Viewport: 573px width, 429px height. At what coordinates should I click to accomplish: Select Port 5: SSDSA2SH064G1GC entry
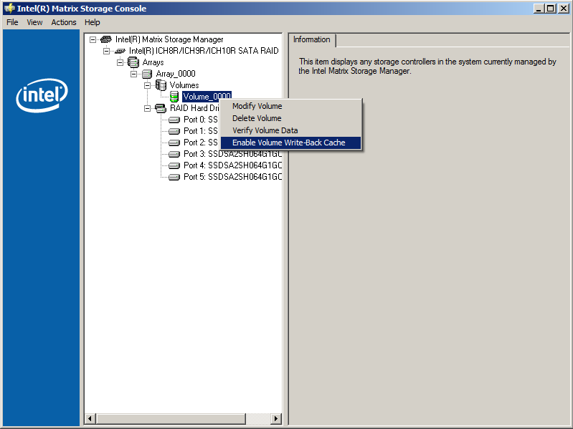pyautogui.click(x=232, y=177)
